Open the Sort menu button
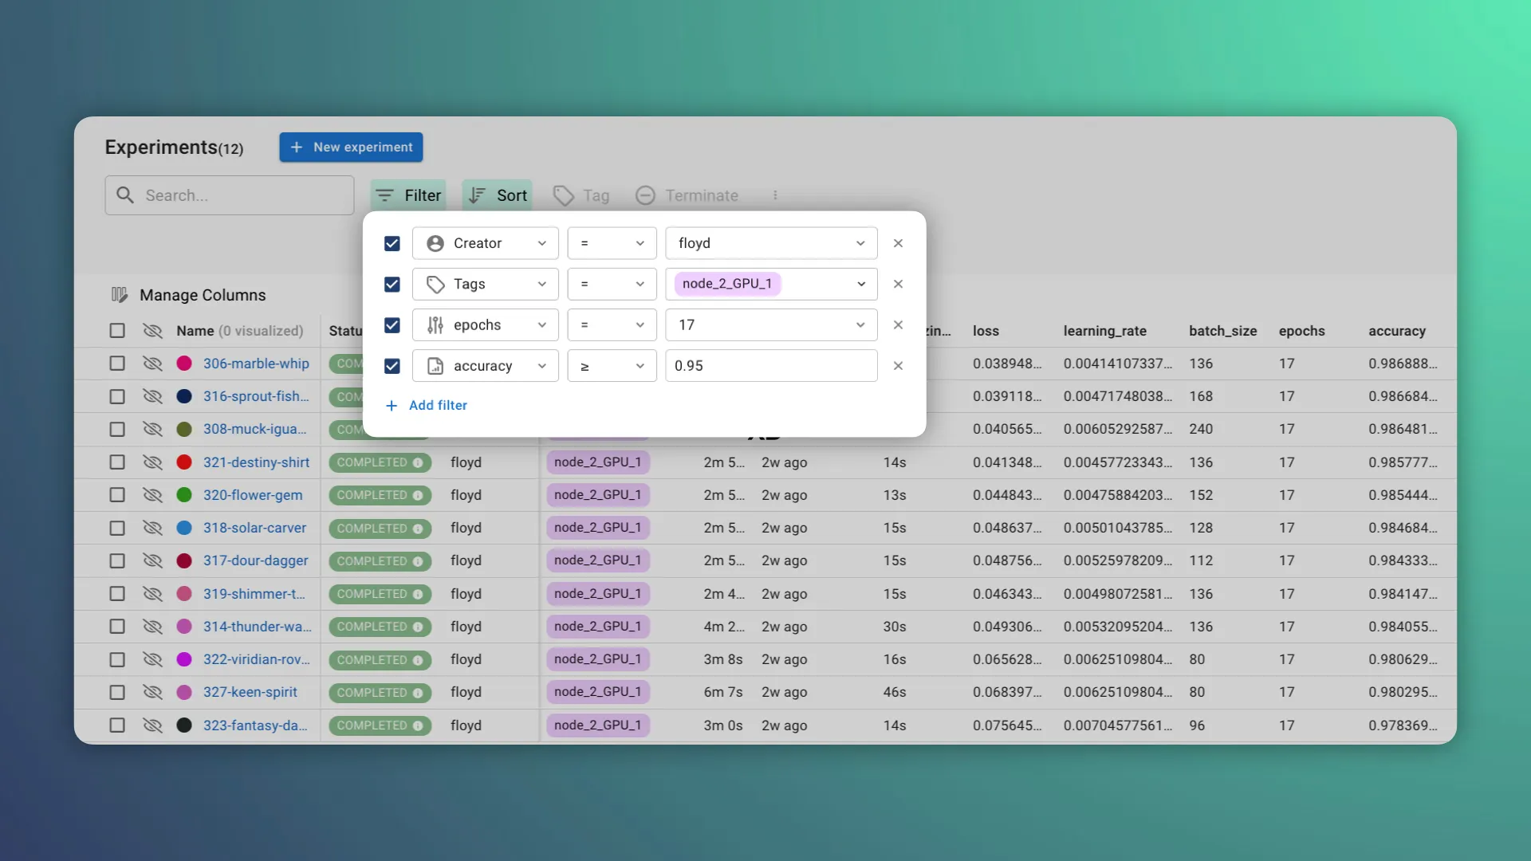The height and width of the screenshot is (861, 1531). click(x=497, y=195)
